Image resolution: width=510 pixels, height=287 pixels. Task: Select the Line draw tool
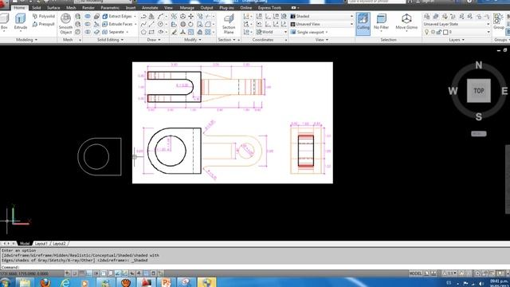pyautogui.click(x=151, y=24)
